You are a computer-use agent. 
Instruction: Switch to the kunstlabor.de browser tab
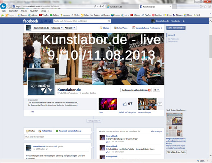pos(122,6)
